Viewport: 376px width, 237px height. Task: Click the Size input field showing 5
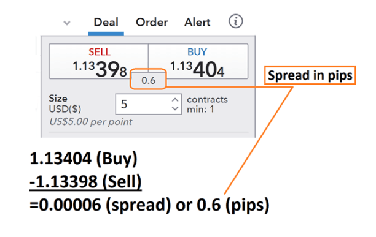tap(148, 104)
